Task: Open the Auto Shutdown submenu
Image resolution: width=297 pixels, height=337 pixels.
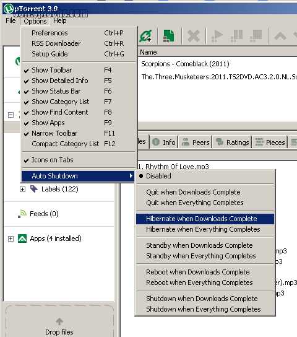Action: 78,176
